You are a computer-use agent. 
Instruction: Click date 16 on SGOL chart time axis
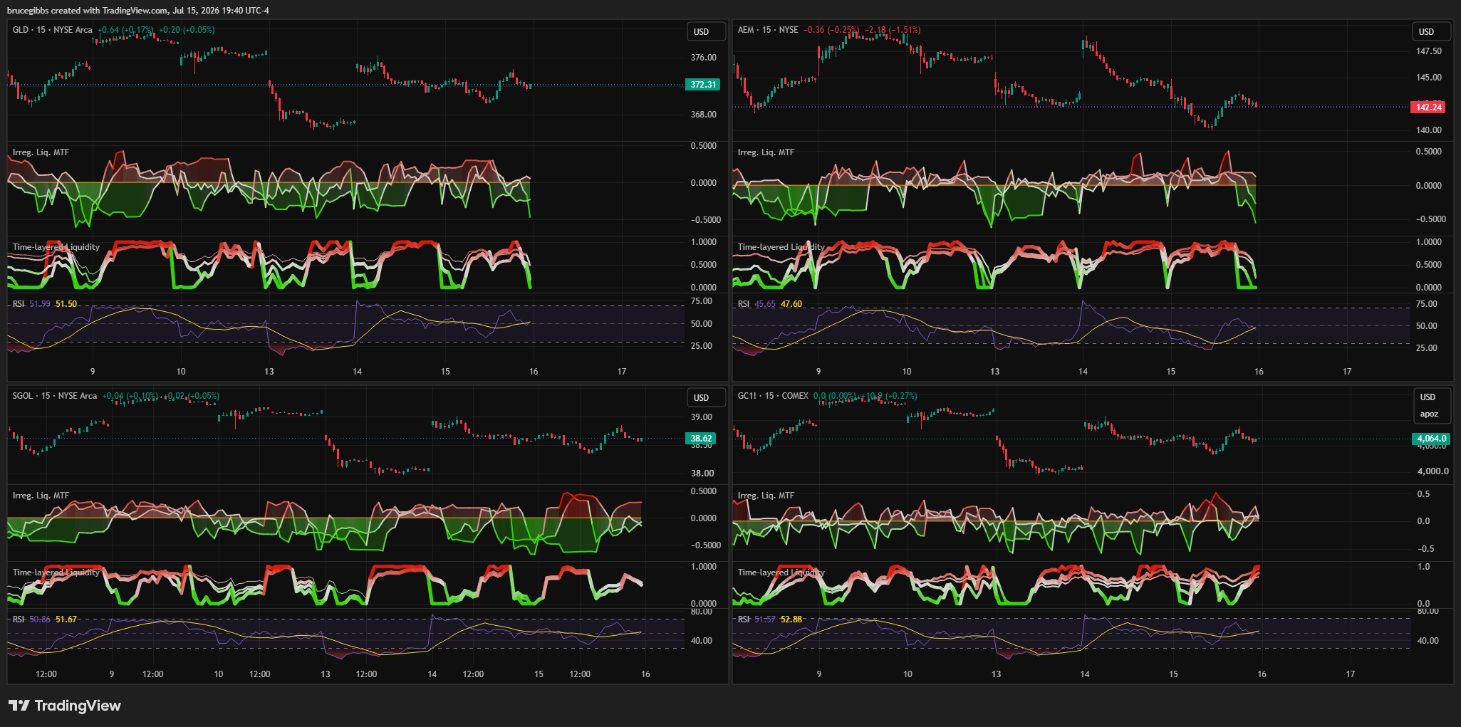click(x=645, y=674)
